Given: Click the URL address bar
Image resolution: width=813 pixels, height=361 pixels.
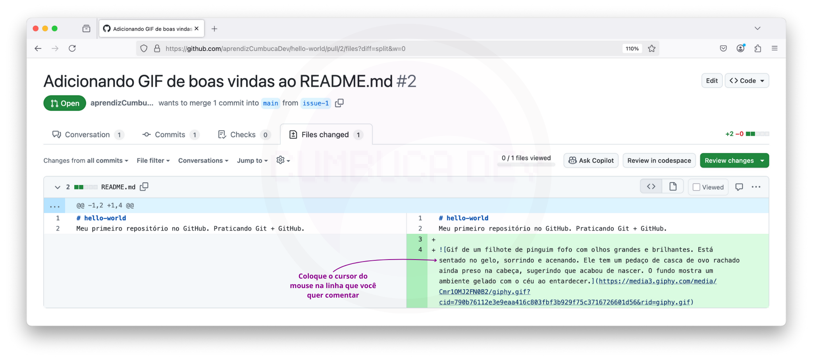Looking at the screenshot, I should pos(357,49).
